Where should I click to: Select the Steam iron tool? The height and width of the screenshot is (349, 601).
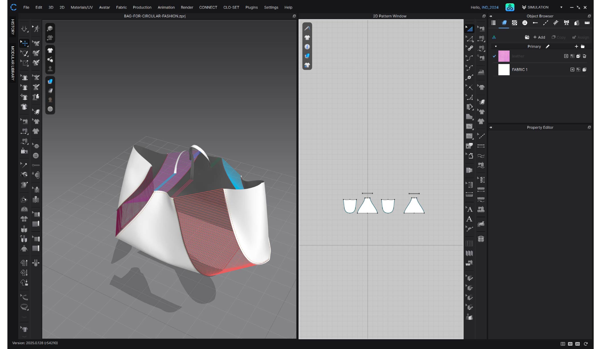point(481,72)
